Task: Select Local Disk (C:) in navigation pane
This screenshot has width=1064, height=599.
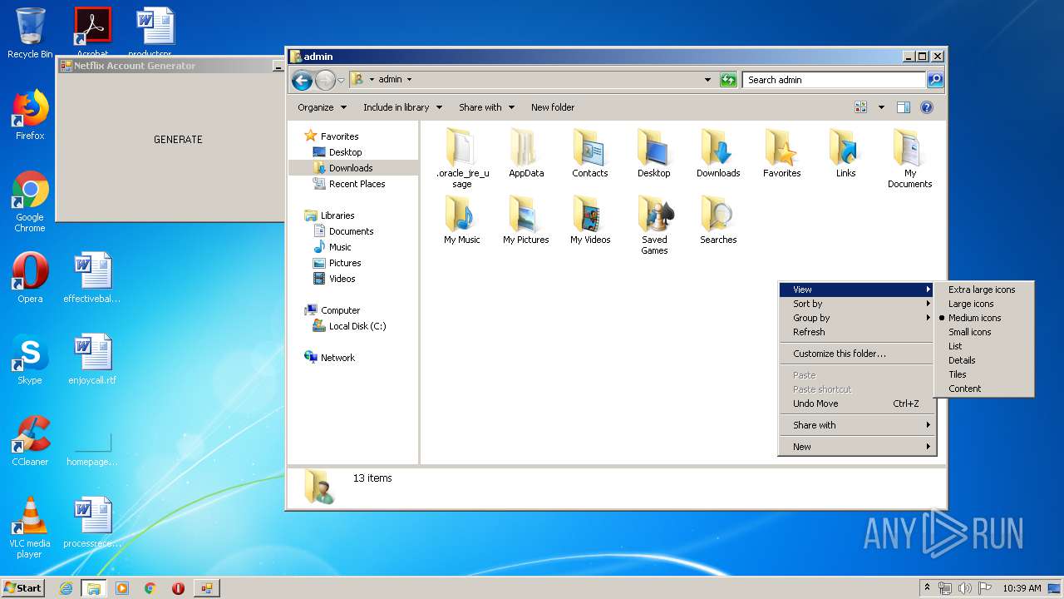Action: [x=357, y=326]
